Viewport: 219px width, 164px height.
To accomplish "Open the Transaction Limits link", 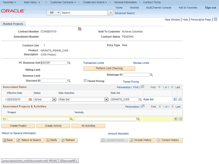I will coord(93,63).
